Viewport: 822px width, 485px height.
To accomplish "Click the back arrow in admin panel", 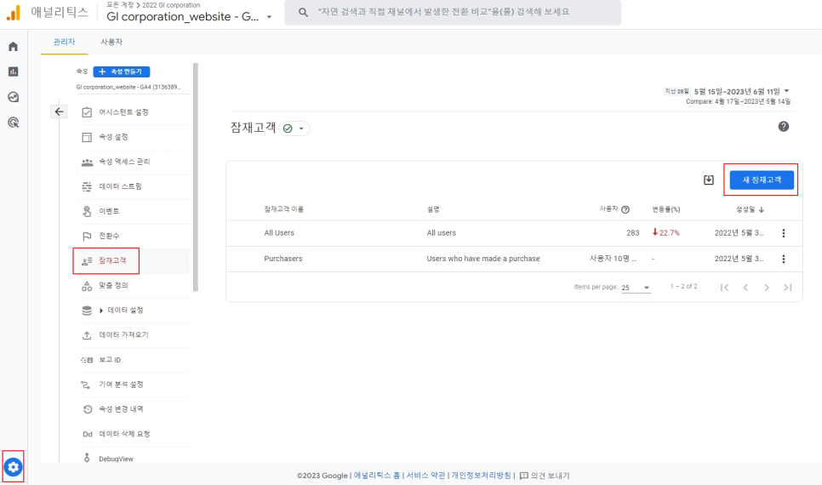I will click(x=59, y=111).
